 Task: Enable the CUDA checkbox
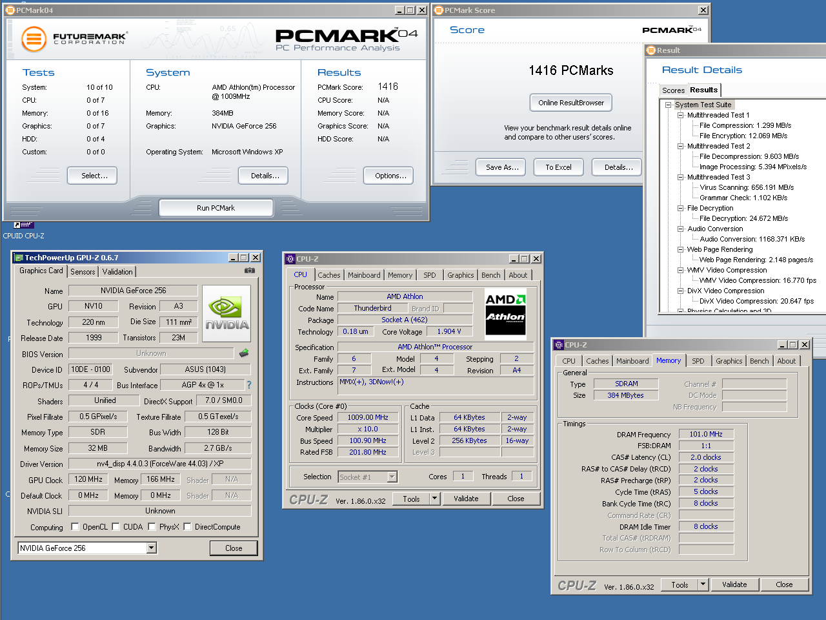pyautogui.click(x=116, y=526)
